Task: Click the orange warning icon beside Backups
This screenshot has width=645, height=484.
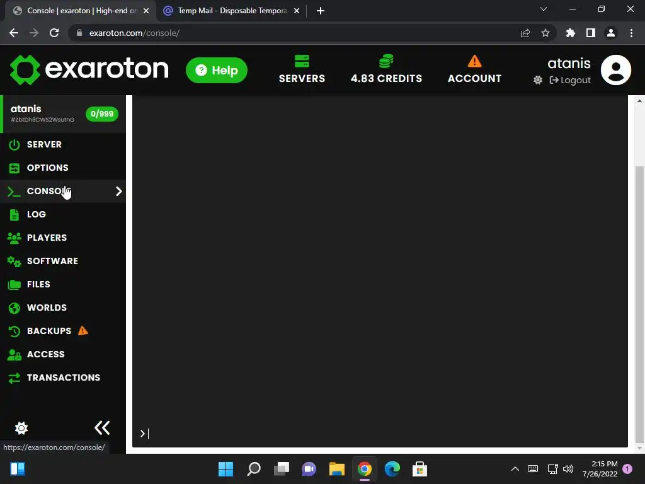Action: (x=83, y=330)
